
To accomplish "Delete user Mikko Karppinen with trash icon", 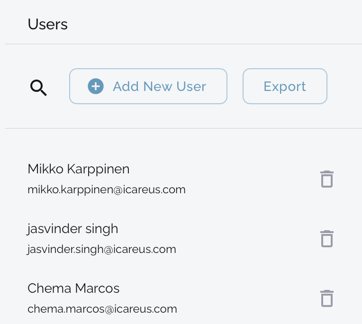I will [x=327, y=179].
